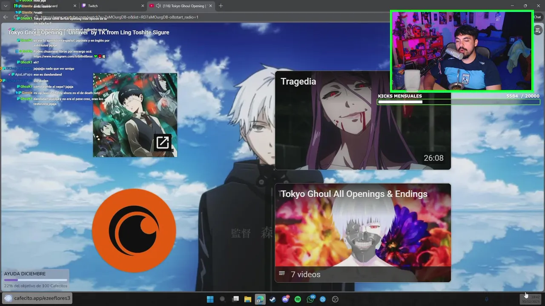Click the cafecito.app/ezeeflores3 label
The width and height of the screenshot is (545, 306).
[42, 298]
